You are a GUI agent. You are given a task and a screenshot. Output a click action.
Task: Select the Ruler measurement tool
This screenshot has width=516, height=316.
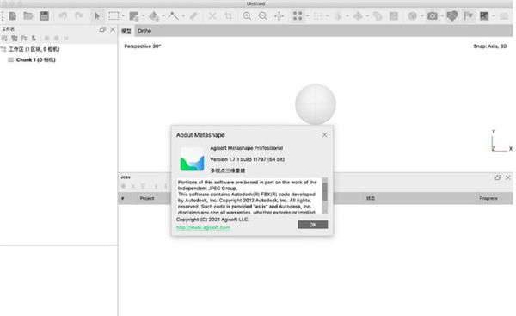click(x=193, y=15)
